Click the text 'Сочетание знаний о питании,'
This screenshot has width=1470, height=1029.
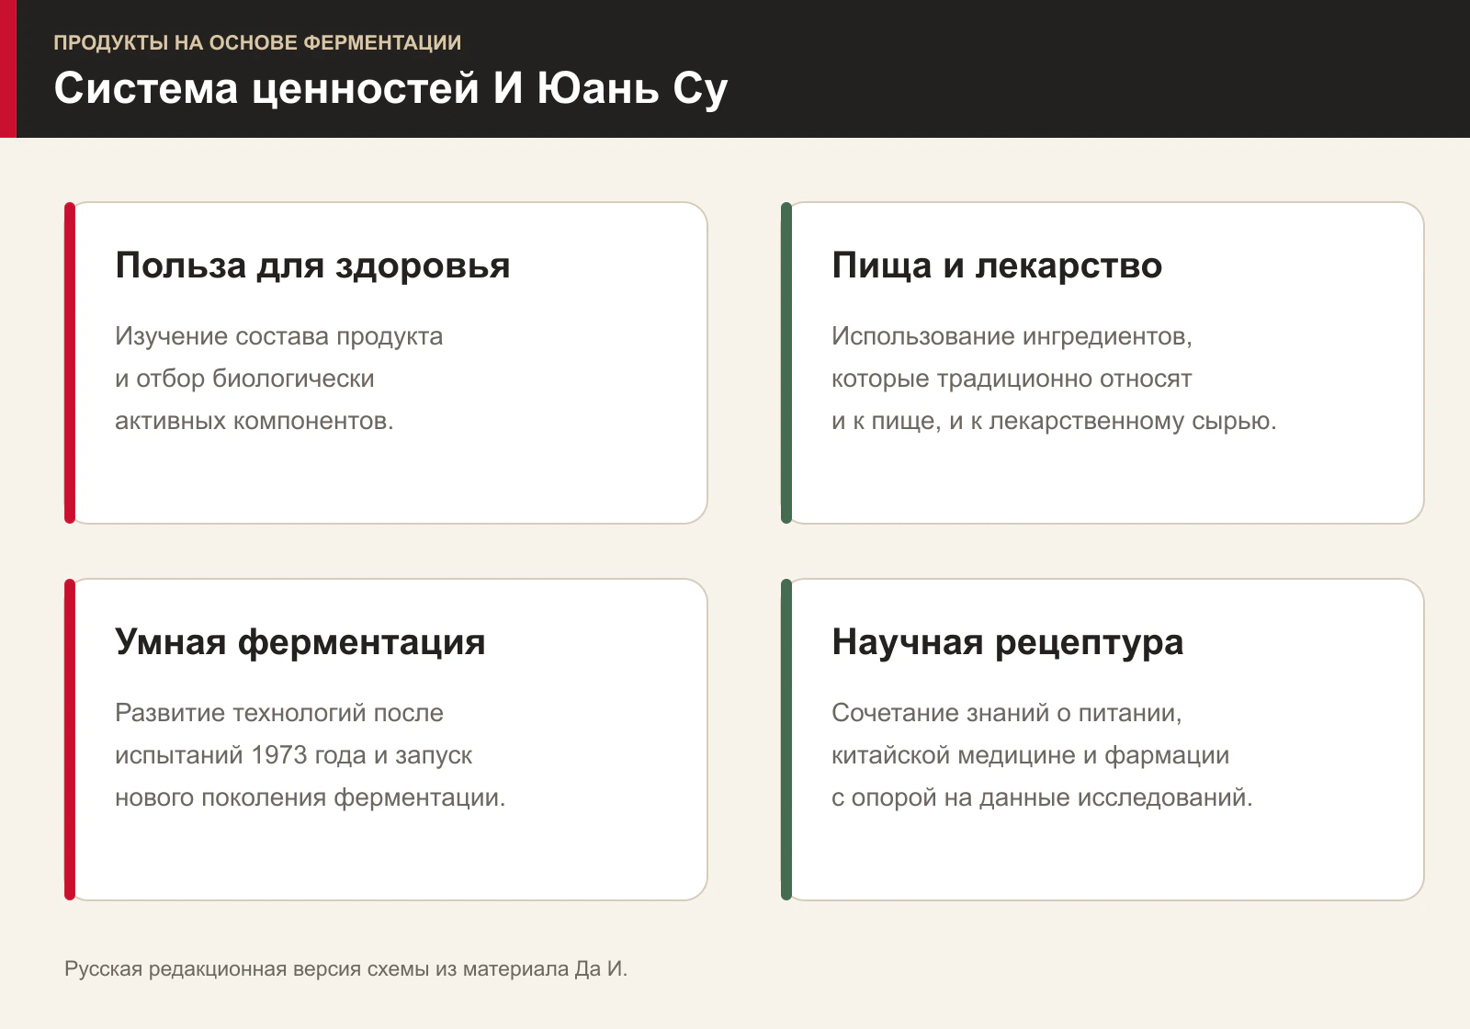[1006, 713]
